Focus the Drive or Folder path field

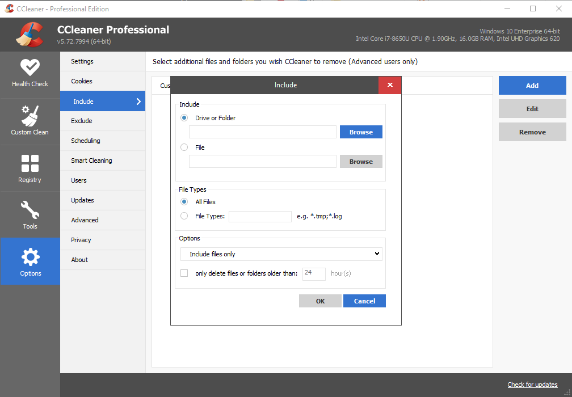pyautogui.click(x=263, y=132)
